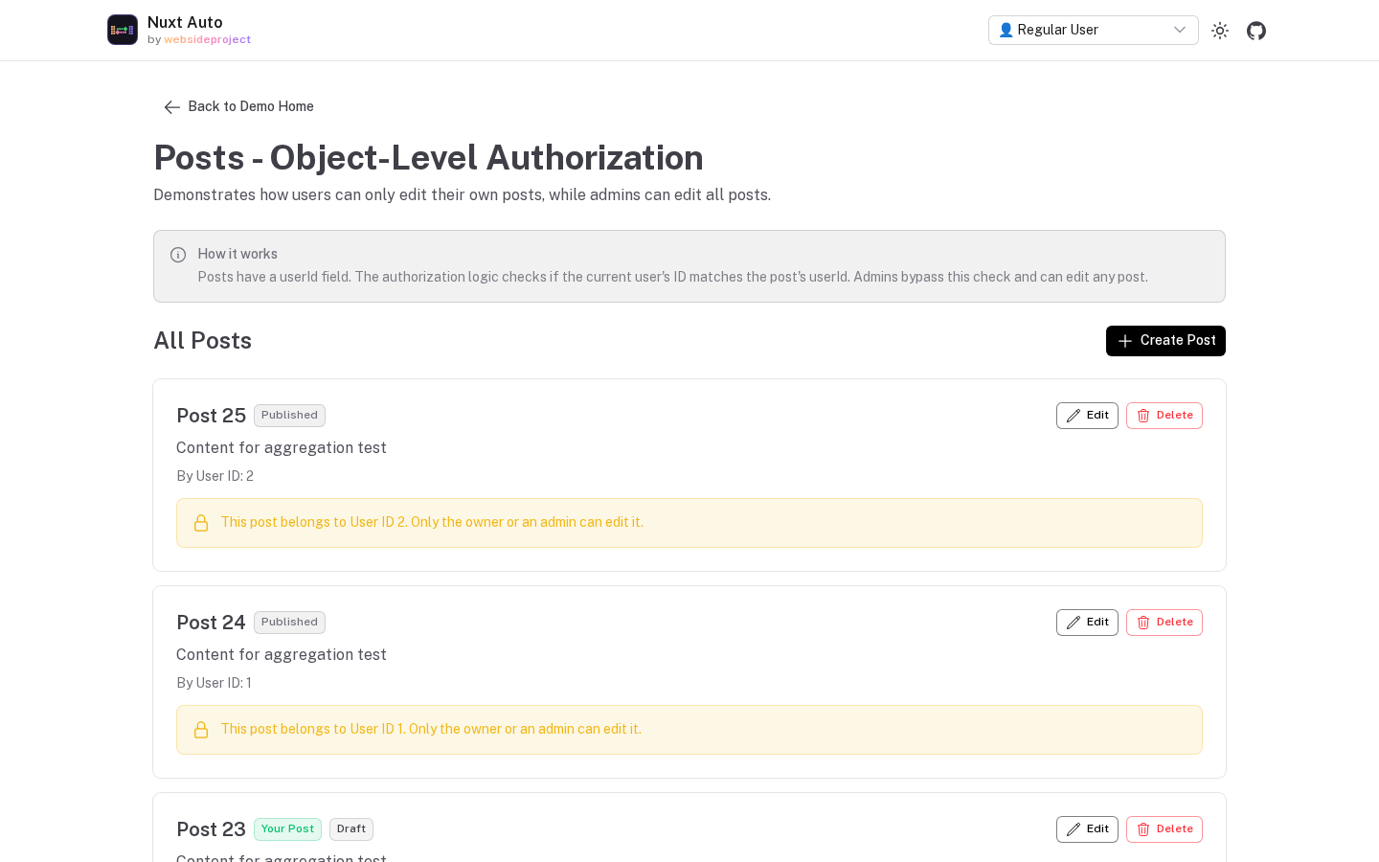Edit Post 23
1379x862 pixels.
click(x=1087, y=829)
